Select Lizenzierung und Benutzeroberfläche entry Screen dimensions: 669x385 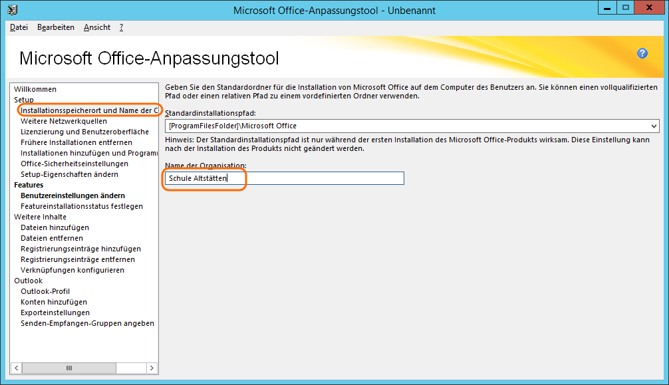[84, 132]
